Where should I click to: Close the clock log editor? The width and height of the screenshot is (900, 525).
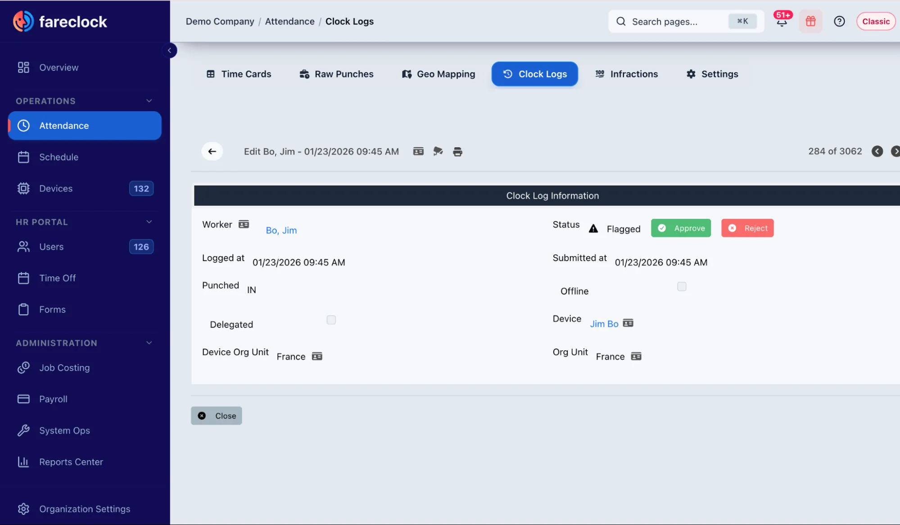(x=217, y=416)
